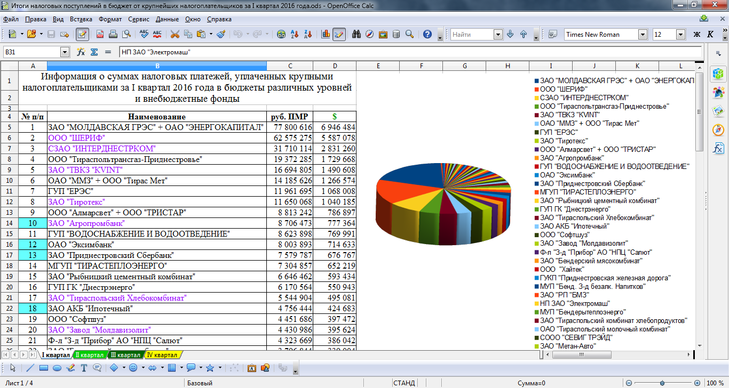This screenshot has height=388, width=729.
Task: Run the Spelling check
Action: point(144,34)
